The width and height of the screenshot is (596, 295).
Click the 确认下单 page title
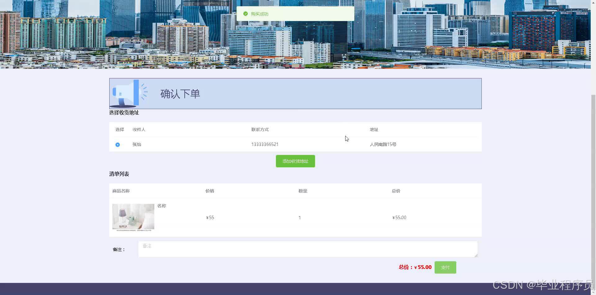[180, 94]
